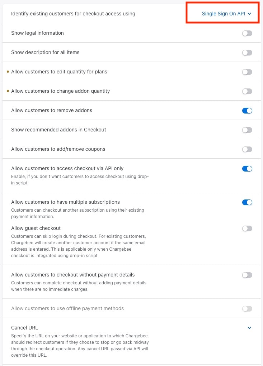Expand the Cancel URL section
263x366 pixels.
pyautogui.click(x=249, y=327)
